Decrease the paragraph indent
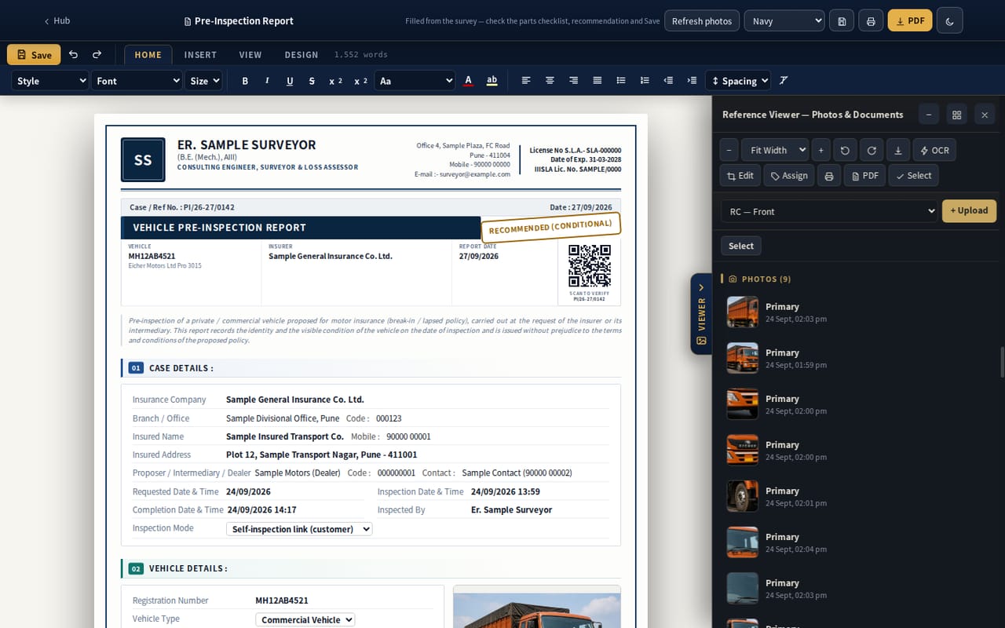Viewport: 1005px width, 628px height. tap(668, 81)
